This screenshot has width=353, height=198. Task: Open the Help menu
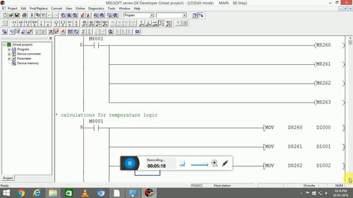click(x=137, y=9)
